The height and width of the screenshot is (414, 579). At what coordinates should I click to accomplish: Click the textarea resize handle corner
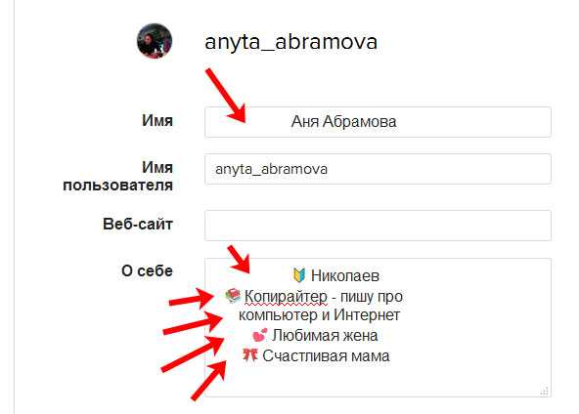pos(545,391)
